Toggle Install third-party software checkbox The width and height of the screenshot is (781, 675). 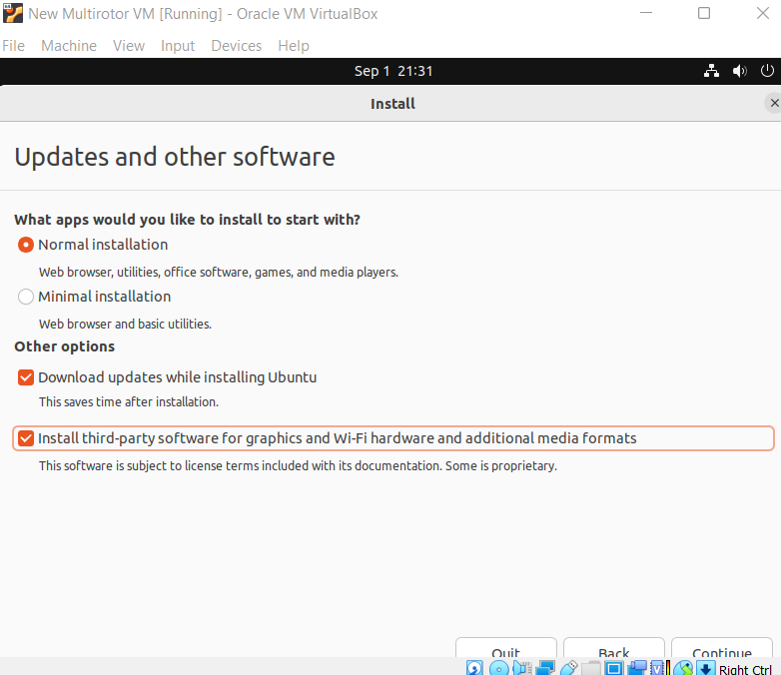26,438
